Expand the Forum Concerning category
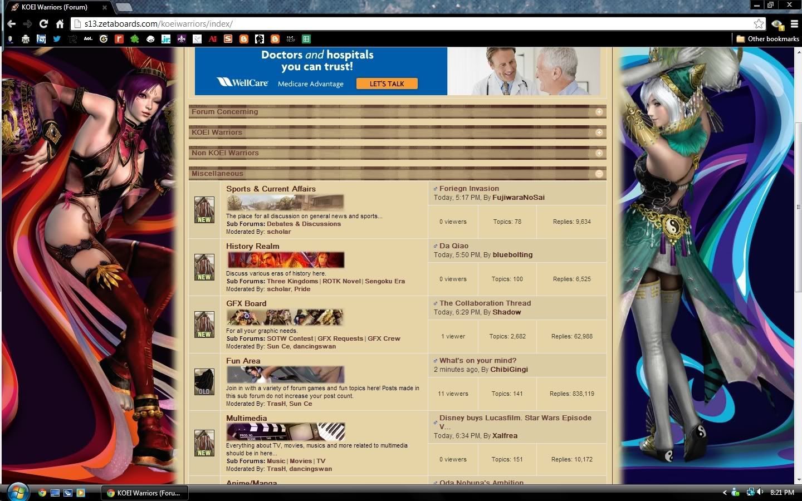Image resolution: width=802 pixels, height=501 pixels. tap(599, 112)
